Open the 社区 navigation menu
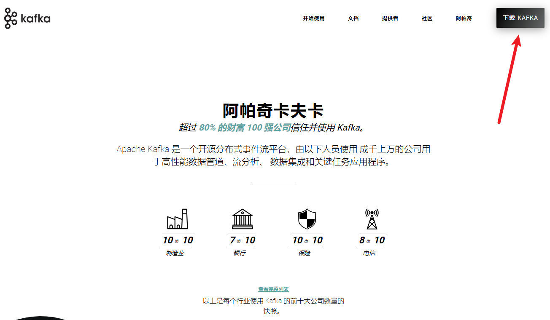 [x=427, y=19]
